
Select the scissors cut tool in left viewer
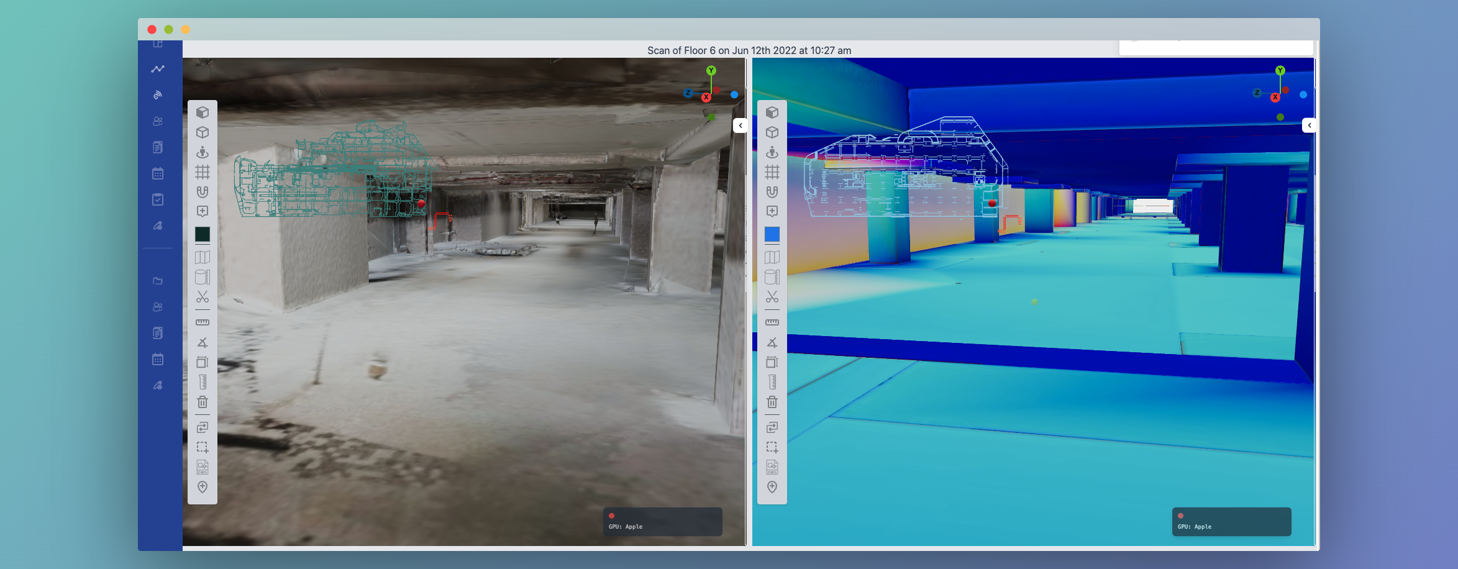[203, 297]
